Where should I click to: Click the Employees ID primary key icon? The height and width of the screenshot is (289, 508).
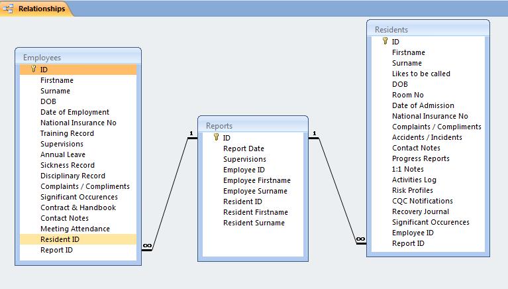click(32, 69)
